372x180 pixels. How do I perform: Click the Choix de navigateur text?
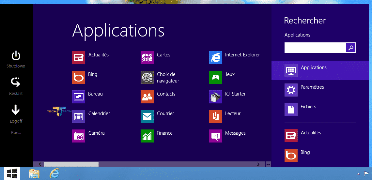point(168,78)
